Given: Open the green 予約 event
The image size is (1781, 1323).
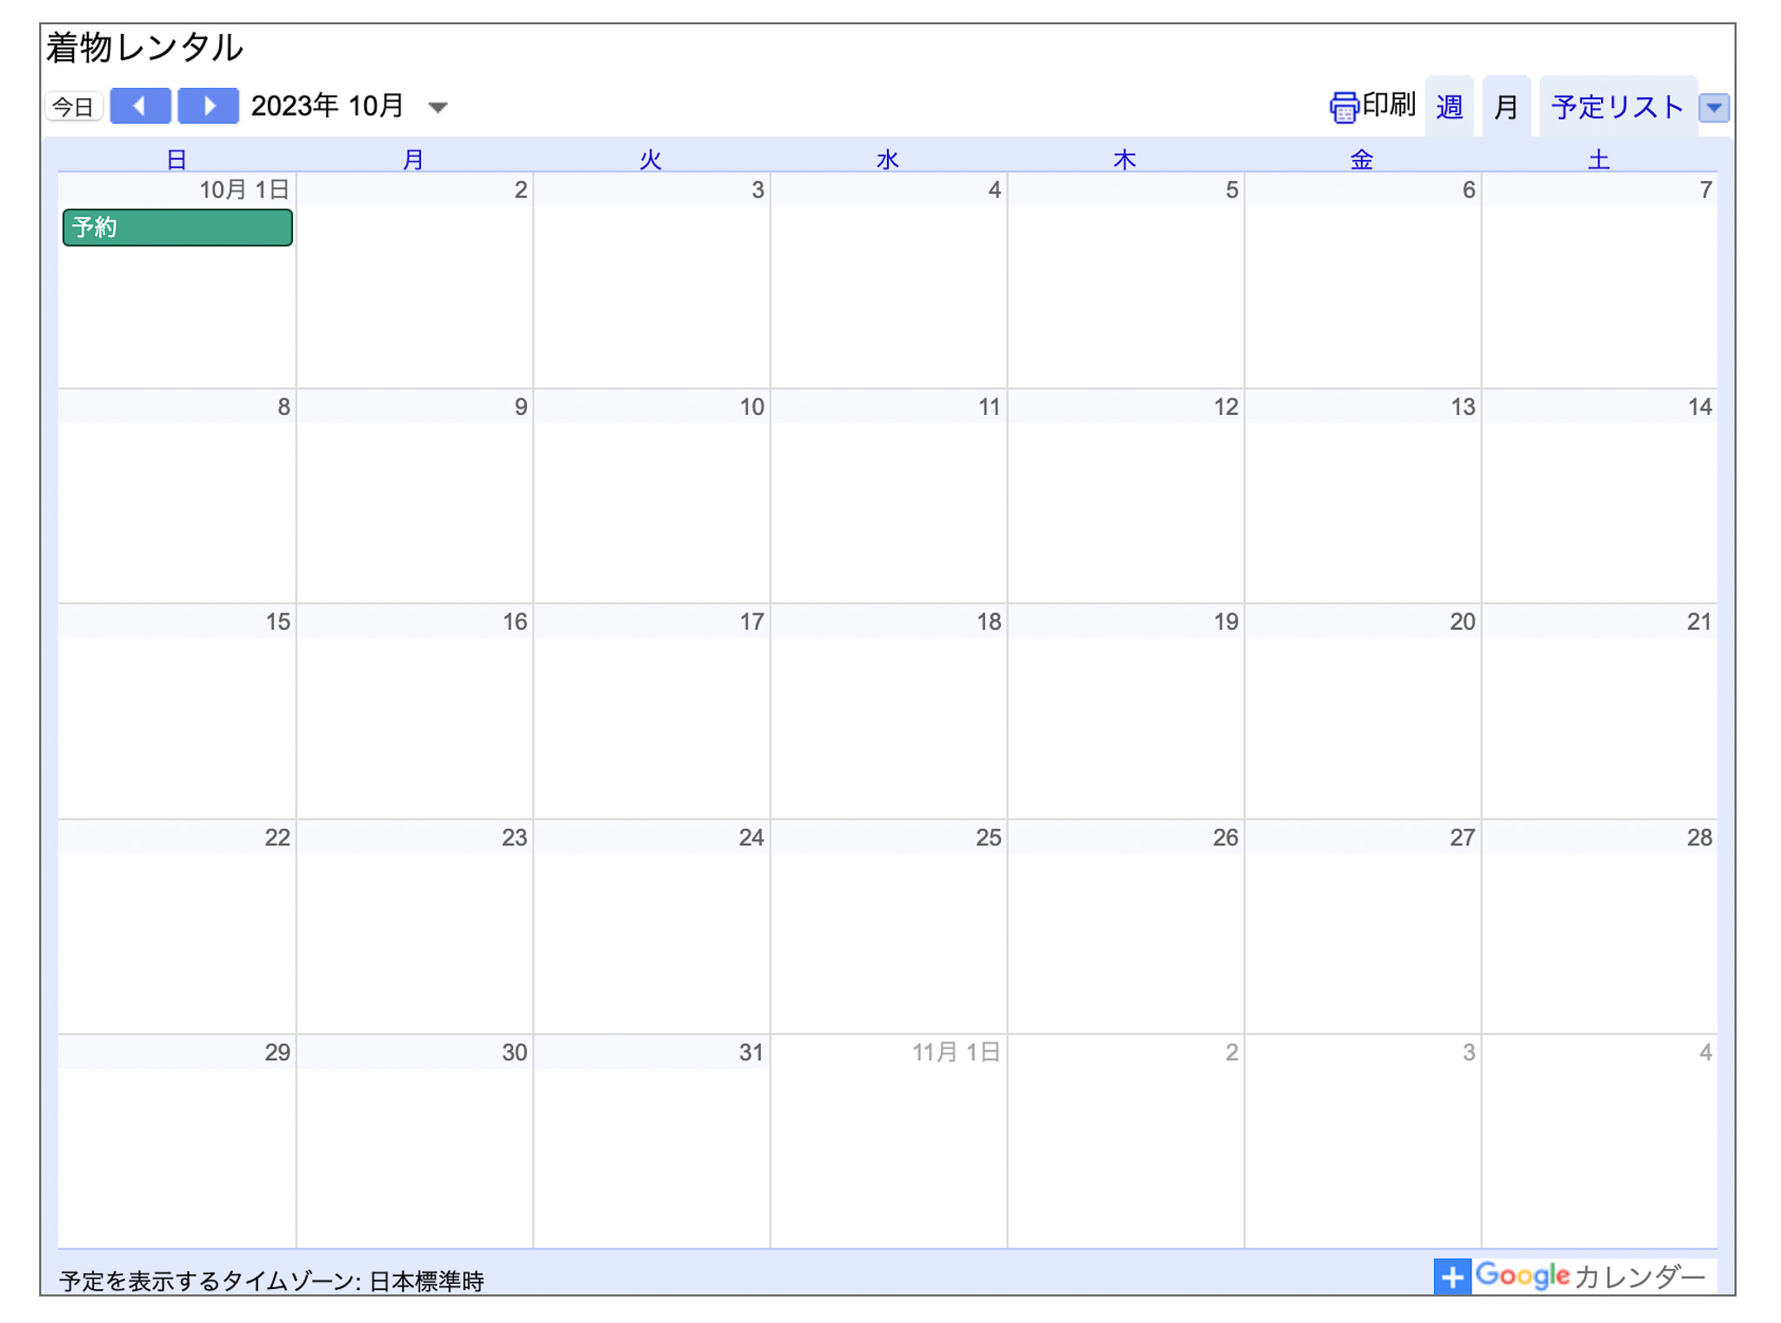Looking at the screenshot, I should tap(177, 228).
